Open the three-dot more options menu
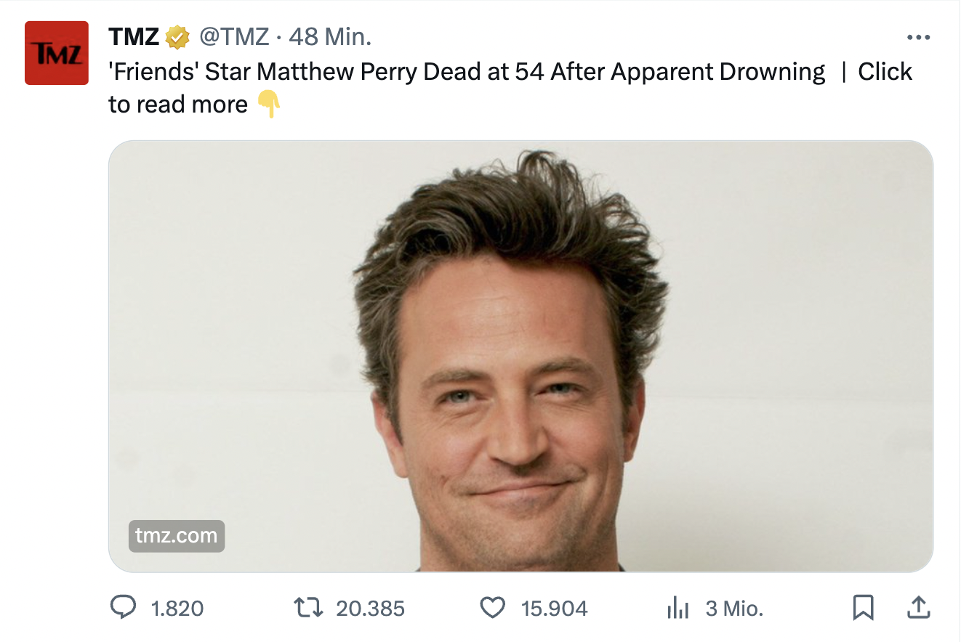The width and height of the screenshot is (961, 642). (x=918, y=38)
